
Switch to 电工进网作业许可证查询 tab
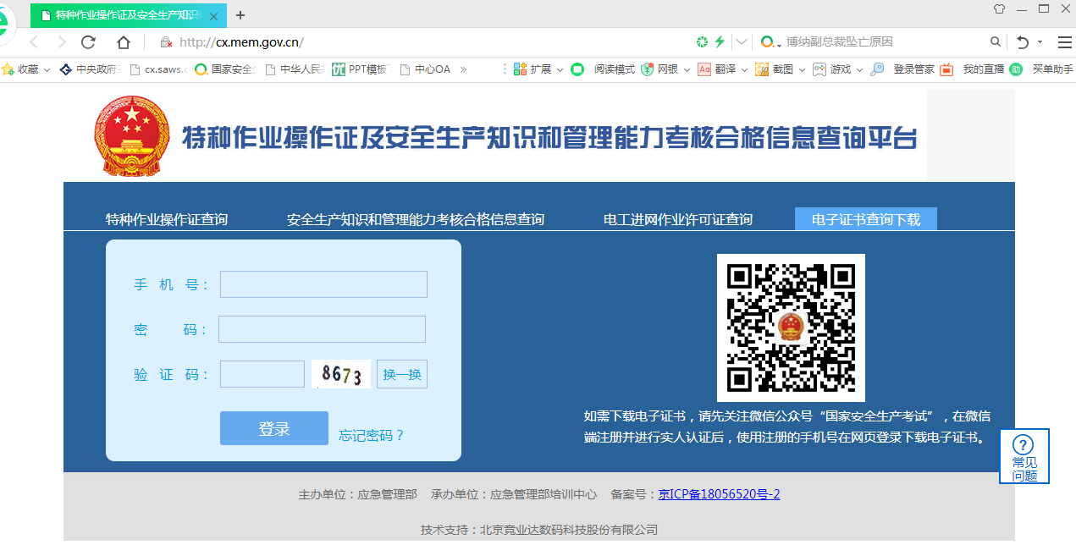[677, 218]
